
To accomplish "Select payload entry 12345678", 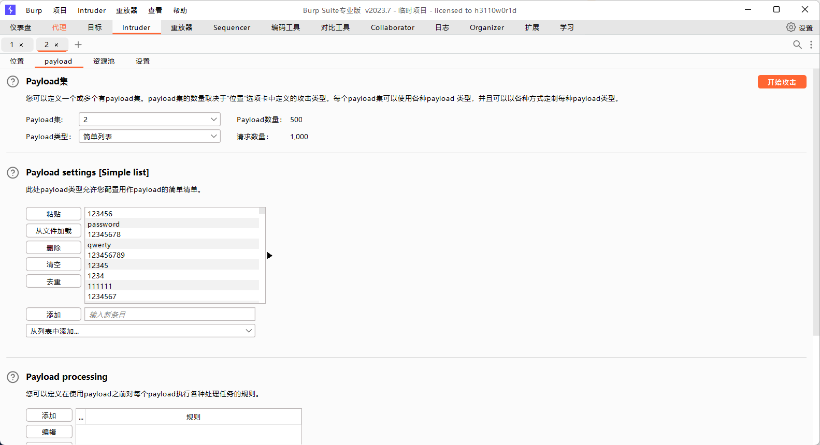I will pos(172,234).
